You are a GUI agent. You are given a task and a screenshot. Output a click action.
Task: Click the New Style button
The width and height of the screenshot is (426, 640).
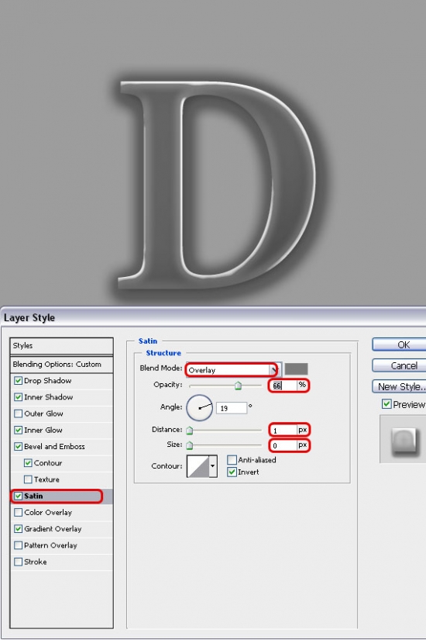pos(400,386)
